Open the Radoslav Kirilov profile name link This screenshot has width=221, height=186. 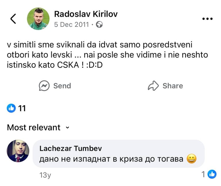(86, 14)
